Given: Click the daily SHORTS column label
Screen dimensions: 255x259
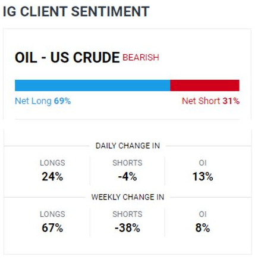Looking at the screenshot, I should (x=127, y=163).
